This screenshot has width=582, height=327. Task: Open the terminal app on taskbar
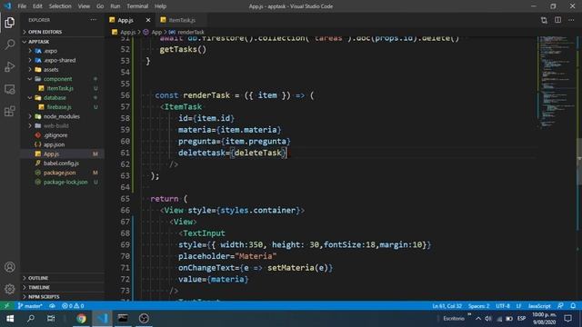(x=123, y=319)
